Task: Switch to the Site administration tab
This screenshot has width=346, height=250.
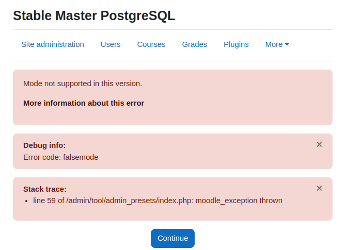Action: [x=53, y=44]
